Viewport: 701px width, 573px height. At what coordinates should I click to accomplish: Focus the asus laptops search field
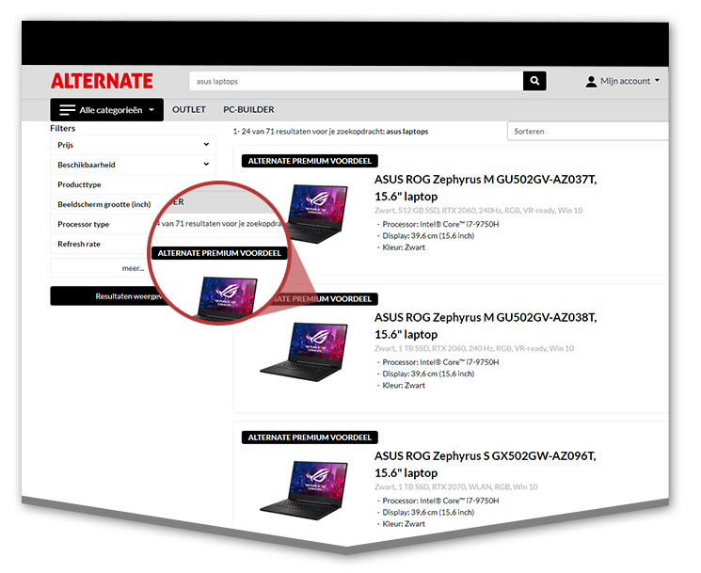(x=357, y=81)
